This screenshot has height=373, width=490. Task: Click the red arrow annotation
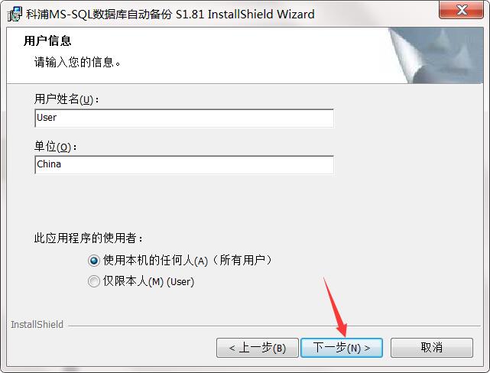[x=336, y=308]
